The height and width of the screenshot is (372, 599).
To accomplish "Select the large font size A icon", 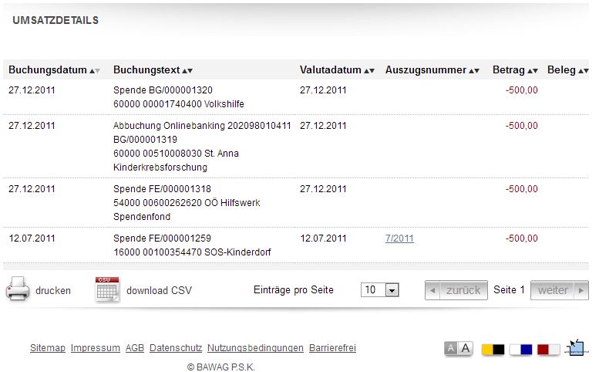I will pyautogui.click(x=466, y=348).
